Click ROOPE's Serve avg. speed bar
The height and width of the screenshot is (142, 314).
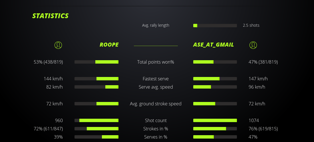(x=96, y=87)
